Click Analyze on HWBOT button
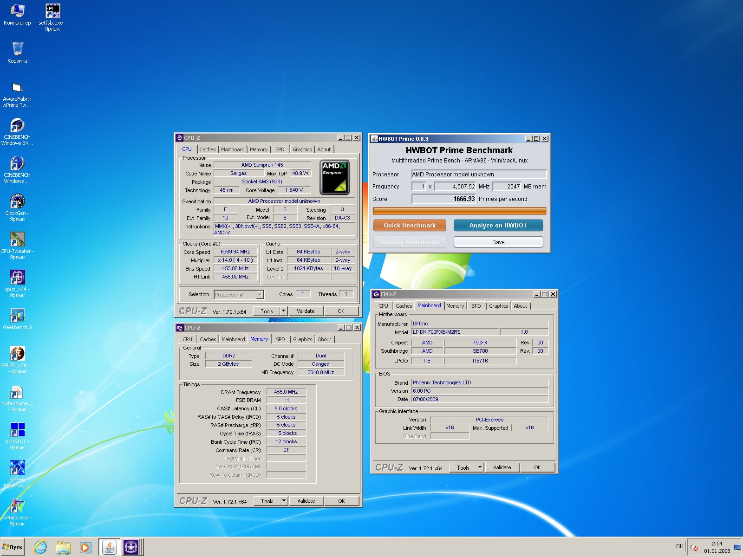The image size is (743, 557). (498, 225)
